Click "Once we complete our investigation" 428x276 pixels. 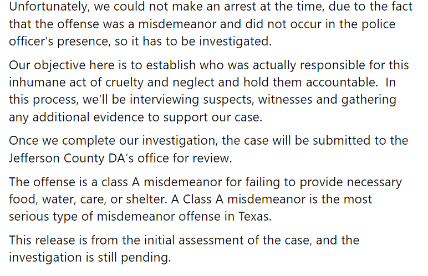(113, 141)
